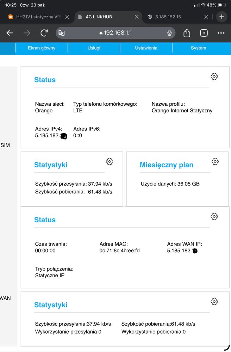
Task: Open the share sheet icon
Action: [187, 33]
